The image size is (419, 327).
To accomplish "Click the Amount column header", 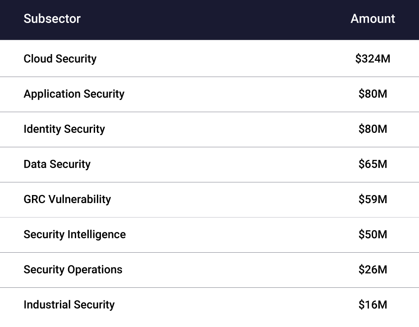I will pos(373,19).
